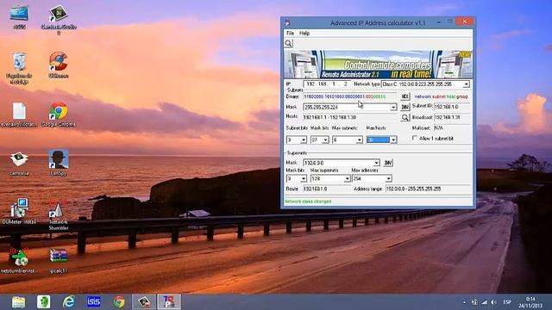This screenshot has width=552, height=310.
Task: Click the magnifier icon in the calculator toolbar
Action: [x=288, y=43]
